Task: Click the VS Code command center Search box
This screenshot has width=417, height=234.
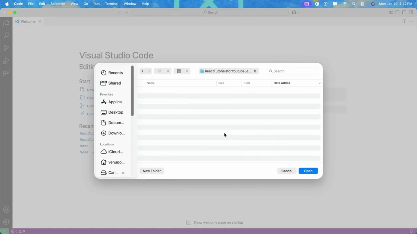Action: click(x=210, y=12)
